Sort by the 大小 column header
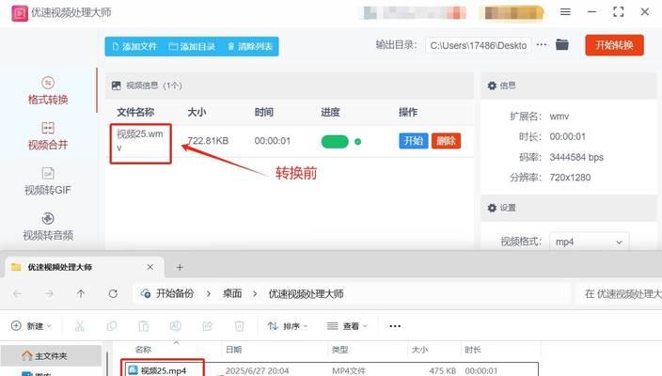This screenshot has height=376, width=662. (x=419, y=350)
